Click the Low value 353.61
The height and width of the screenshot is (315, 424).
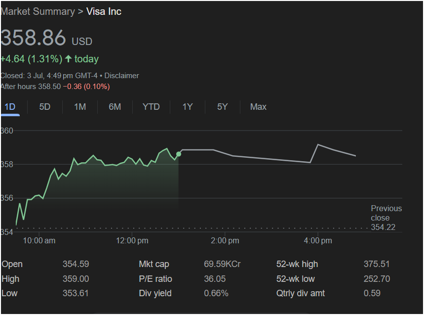click(76, 293)
